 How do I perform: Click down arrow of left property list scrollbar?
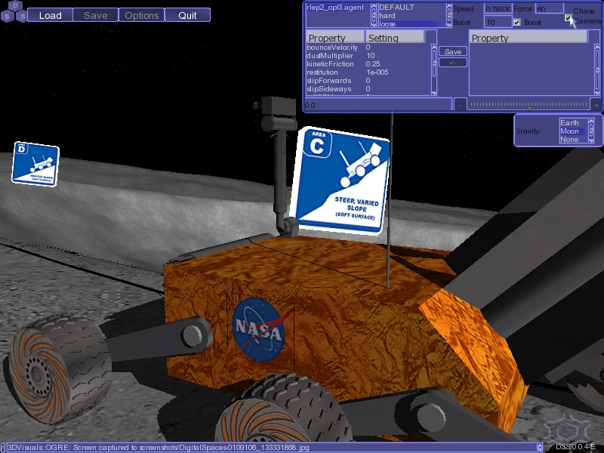pyautogui.click(x=434, y=92)
